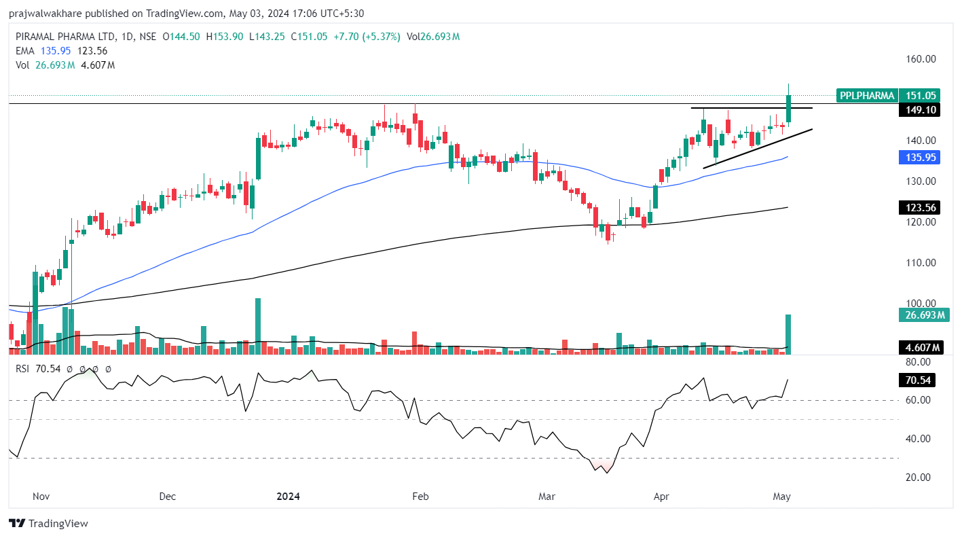Click the 4.607M volume average axis label
The width and height of the screenshot is (962, 538).
(x=921, y=348)
